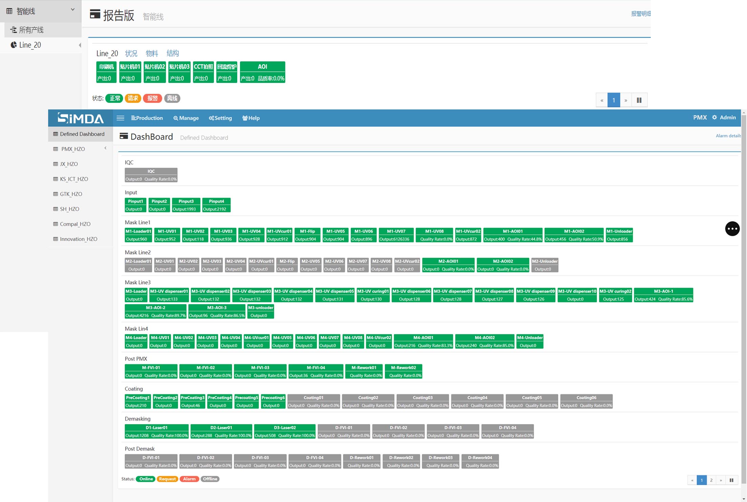This screenshot has width=747, height=502.
Task: Expand the 智能线 dropdown chevron
Action: 73,9
